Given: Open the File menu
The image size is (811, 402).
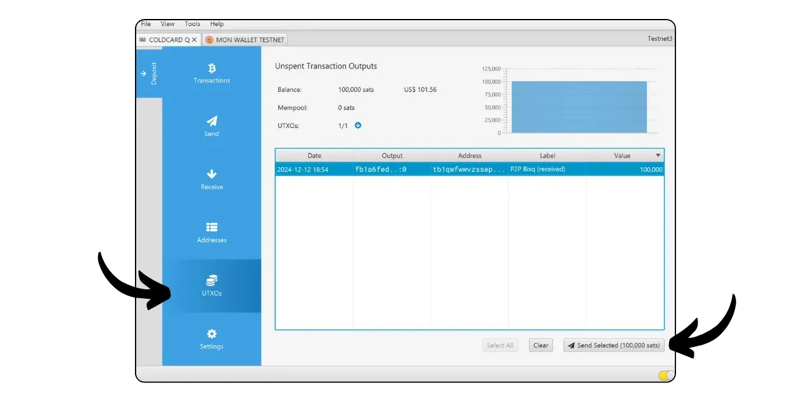Looking at the screenshot, I should point(146,24).
